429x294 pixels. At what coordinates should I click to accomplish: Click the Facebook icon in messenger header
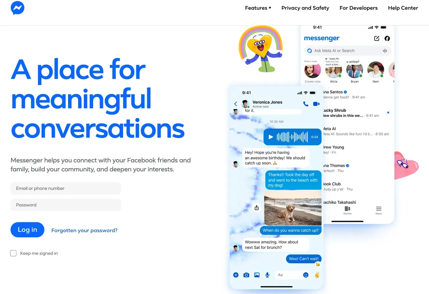point(387,38)
